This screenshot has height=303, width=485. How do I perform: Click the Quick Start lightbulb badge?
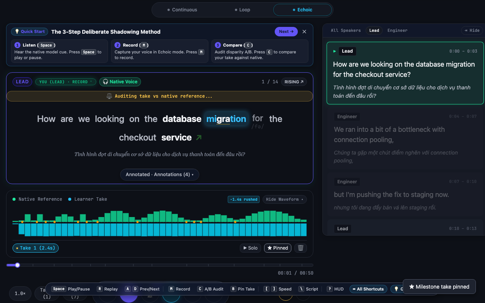click(x=30, y=32)
